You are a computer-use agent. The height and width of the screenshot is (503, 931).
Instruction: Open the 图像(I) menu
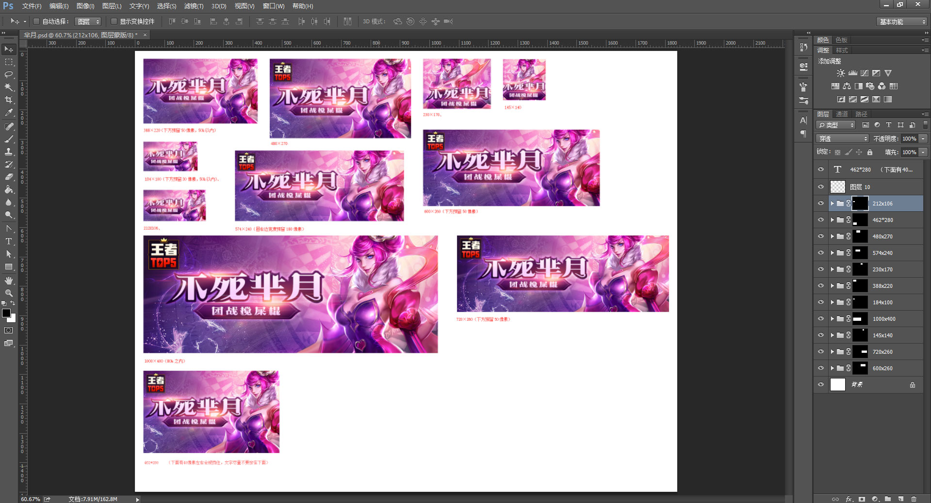[85, 6]
